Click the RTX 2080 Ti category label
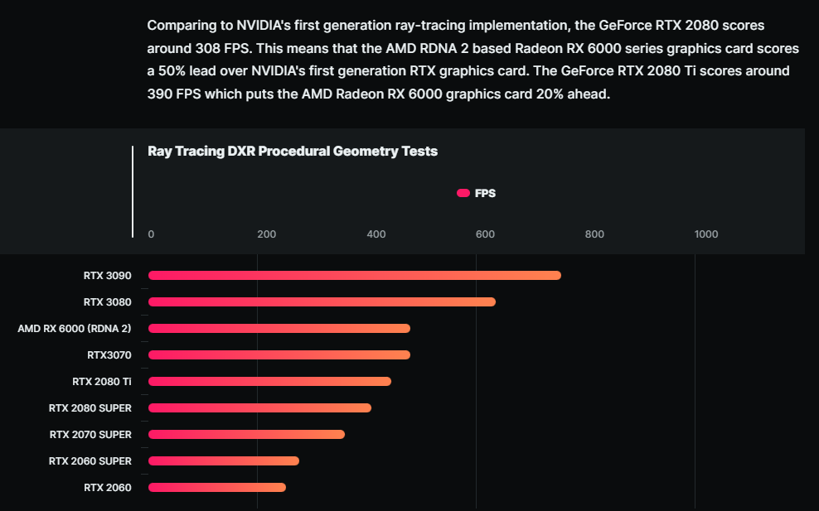This screenshot has height=511, width=819. (x=102, y=382)
